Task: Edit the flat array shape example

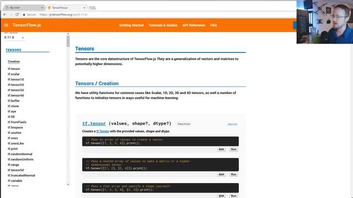Action: (x=221, y=196)
